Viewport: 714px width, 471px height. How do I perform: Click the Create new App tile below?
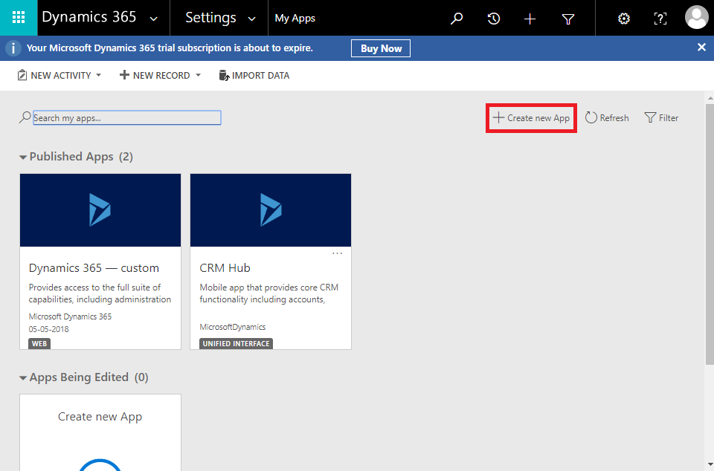pyautogui.click(x=100, y=432)
